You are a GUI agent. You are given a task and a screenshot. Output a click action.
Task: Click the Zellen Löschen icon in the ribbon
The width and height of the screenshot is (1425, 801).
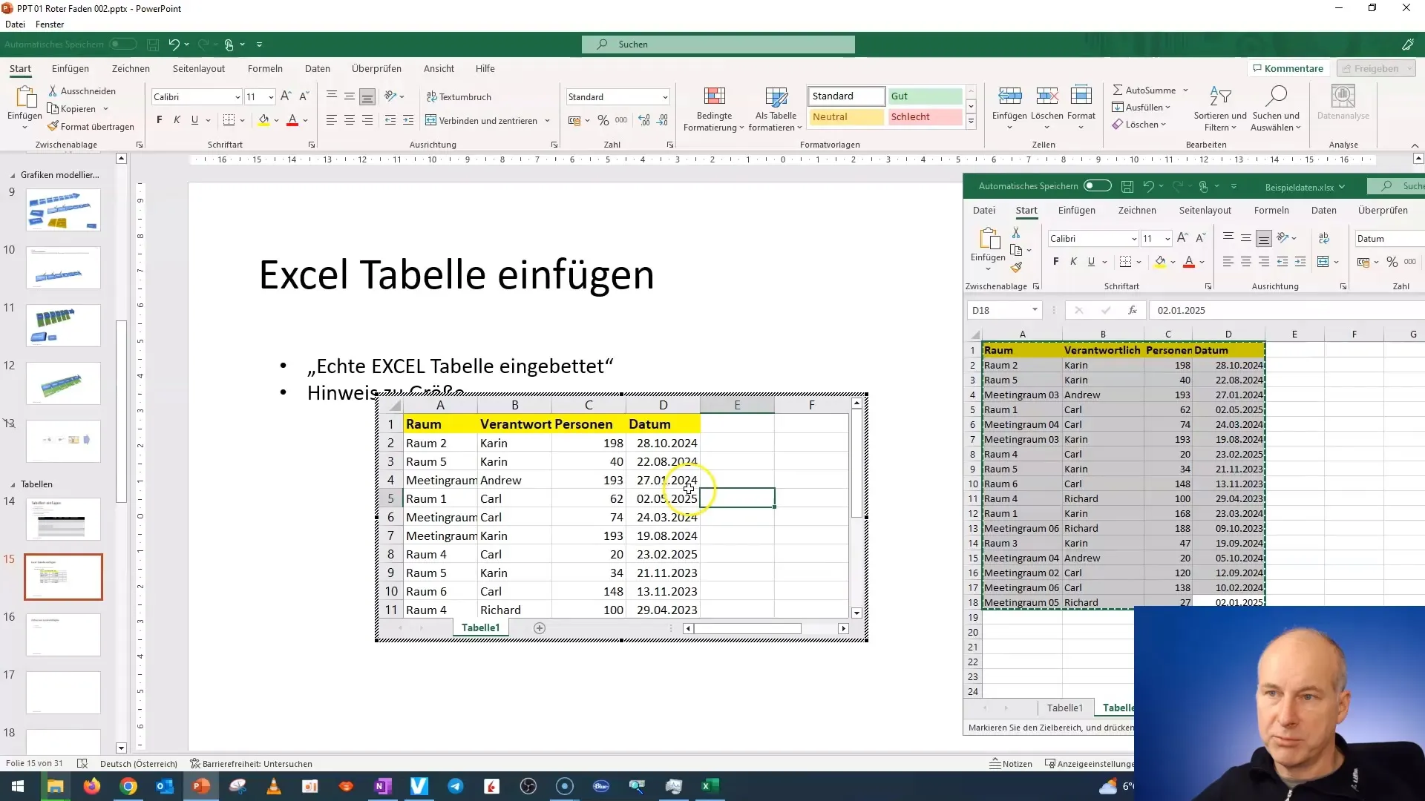click(x=1047, y=96)
